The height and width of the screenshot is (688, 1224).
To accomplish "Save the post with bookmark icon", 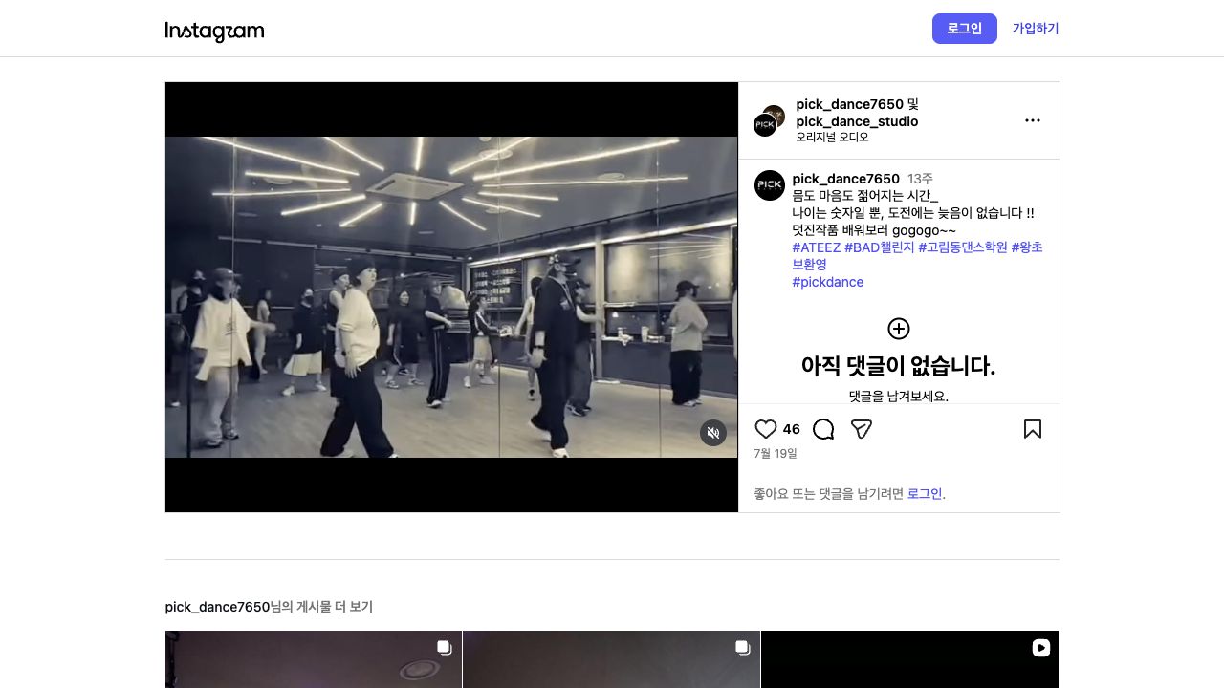I will click(1033, 429).
